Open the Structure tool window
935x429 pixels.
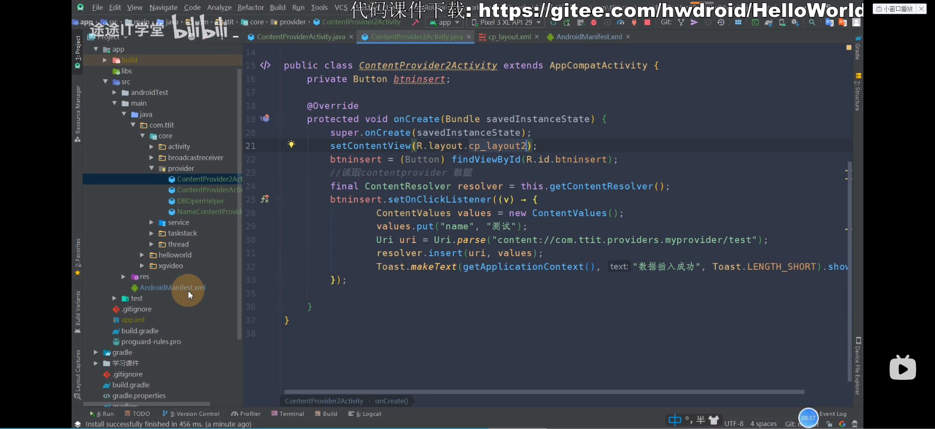click(858, 93)
